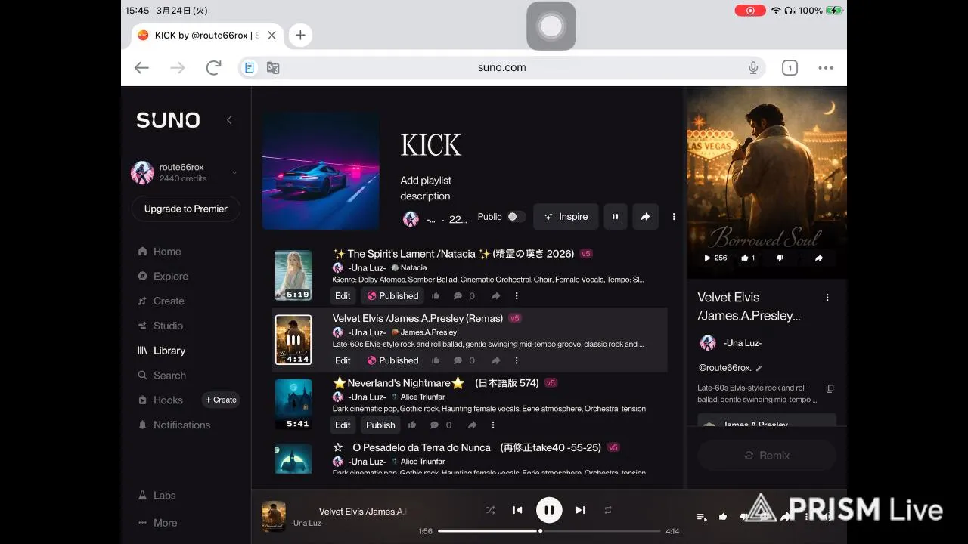This screenshot has height=544, width=968.
Task: Like The Spirit's Lament track
Action: coord(436,296)
